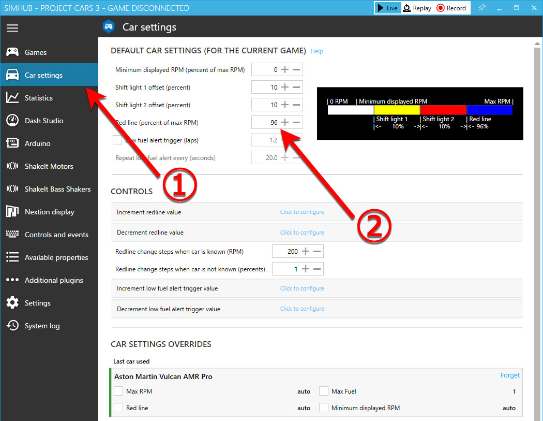
Task: Click the scrollbar up arrow
Action: pos(537,43)
